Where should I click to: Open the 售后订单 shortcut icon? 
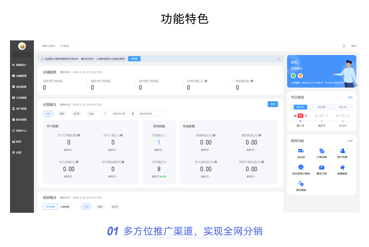click(x=321, y=168)
